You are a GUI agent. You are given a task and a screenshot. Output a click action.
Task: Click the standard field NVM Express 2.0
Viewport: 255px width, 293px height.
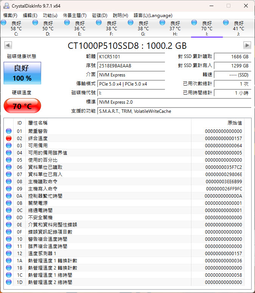click(174, 102)
